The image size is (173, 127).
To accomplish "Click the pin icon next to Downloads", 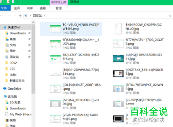I will click(29, 33).
